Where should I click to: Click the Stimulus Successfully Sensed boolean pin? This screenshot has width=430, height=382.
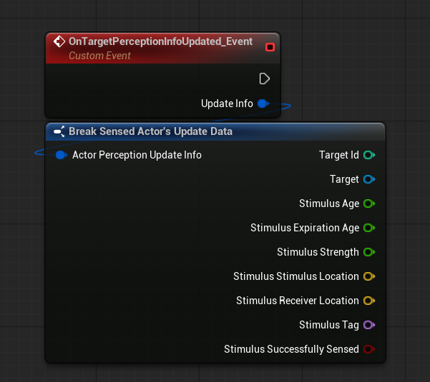[x=369, y=349]
